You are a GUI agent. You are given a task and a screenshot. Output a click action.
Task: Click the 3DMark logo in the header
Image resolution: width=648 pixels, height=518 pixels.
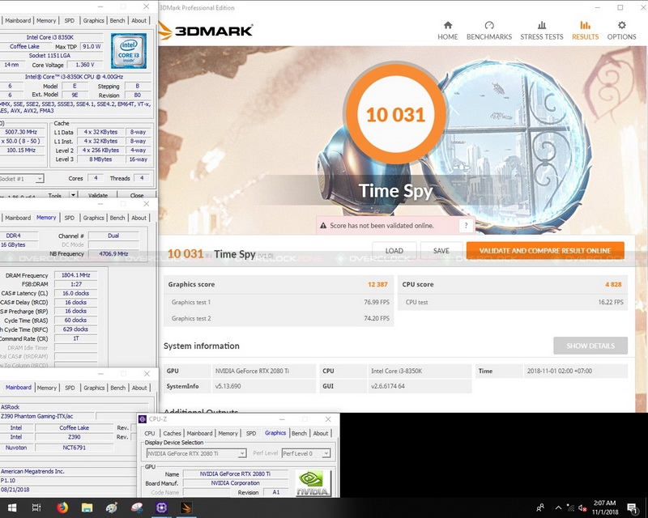(x=206, y=31)
